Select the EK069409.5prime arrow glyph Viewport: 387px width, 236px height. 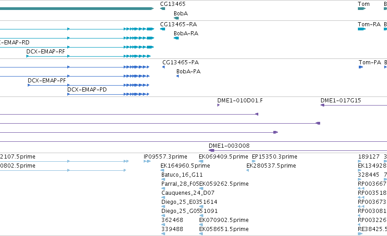tap(201, 161)
